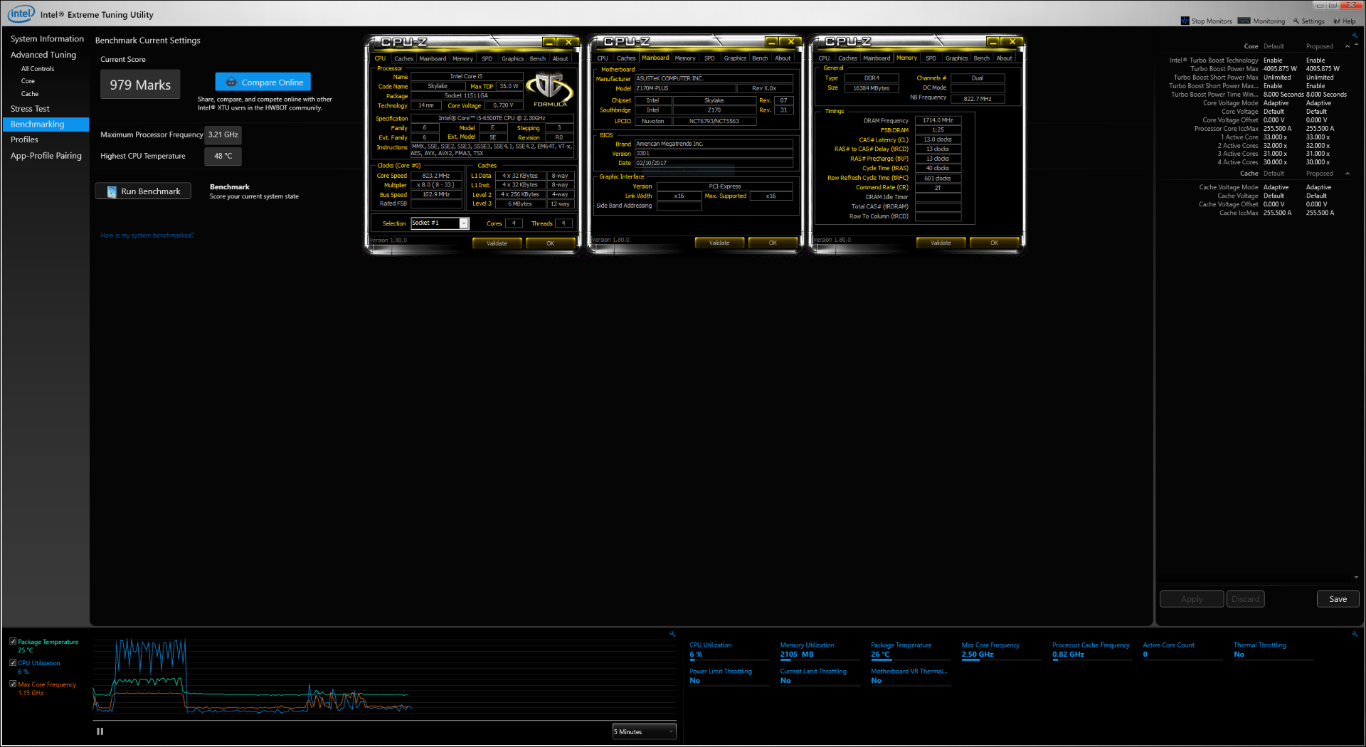This screenshot has width=1366, height=747.
Task: Open Graphics tab in Mainboard CPU-Z window
Action: [x=735, y=58]
